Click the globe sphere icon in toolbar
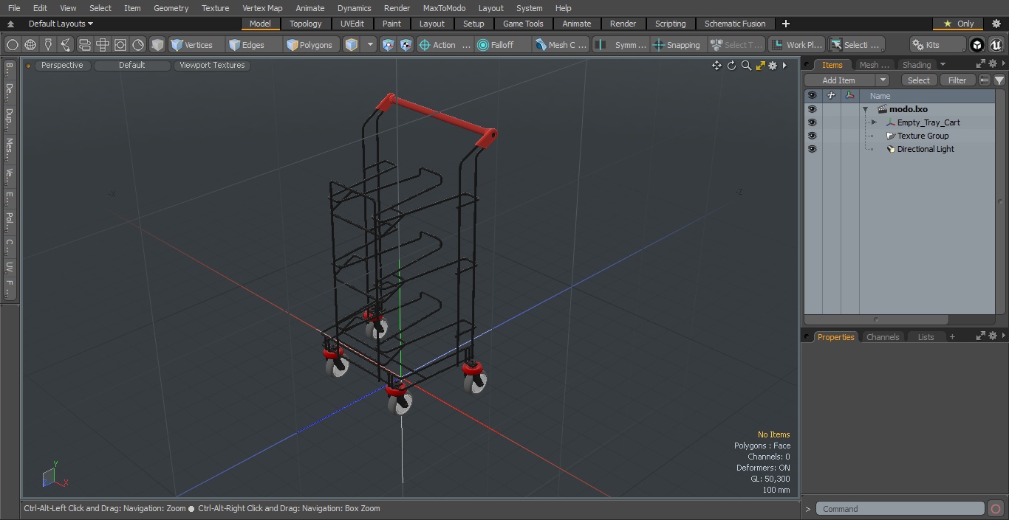1009x520 pixels. 30,45
